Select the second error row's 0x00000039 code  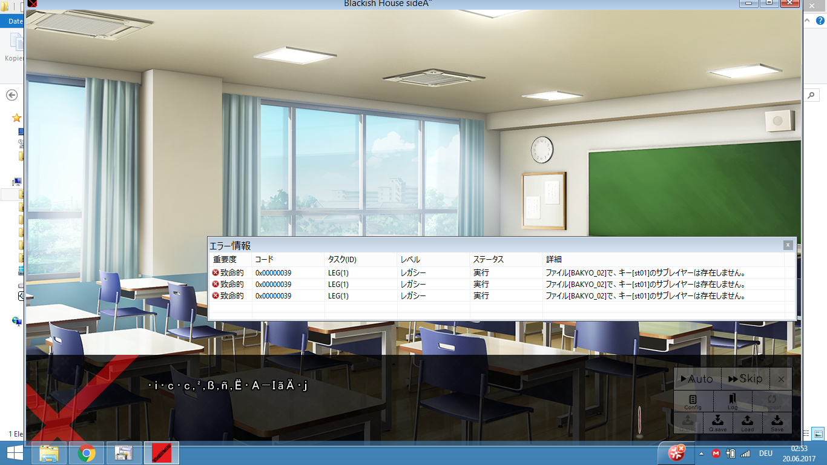coord(273,285)
